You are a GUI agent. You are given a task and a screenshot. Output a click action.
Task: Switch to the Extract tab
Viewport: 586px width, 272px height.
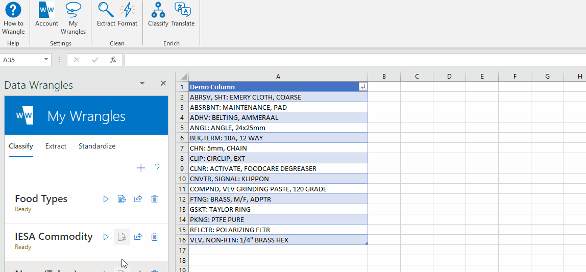(x=56, y=146)
